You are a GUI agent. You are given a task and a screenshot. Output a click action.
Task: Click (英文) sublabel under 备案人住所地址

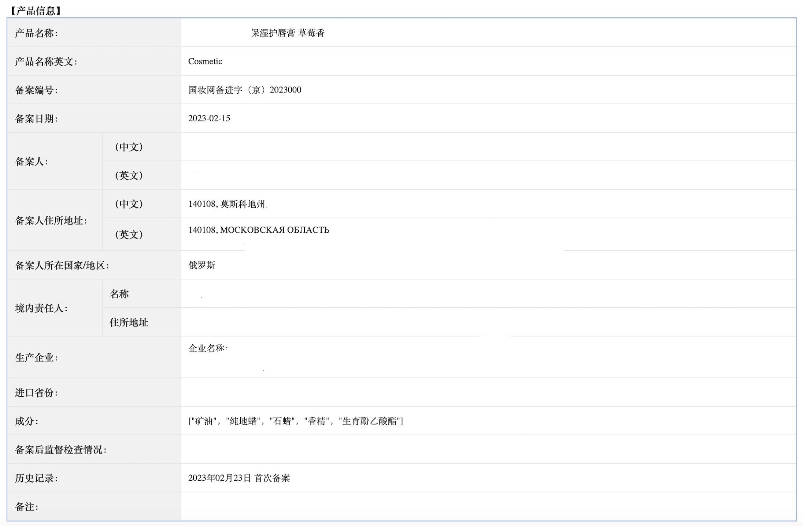pos(129,234)
